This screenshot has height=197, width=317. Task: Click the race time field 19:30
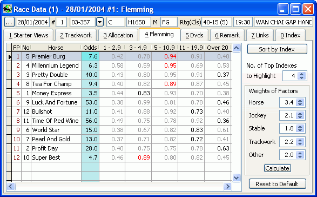[x=243, y=22]
